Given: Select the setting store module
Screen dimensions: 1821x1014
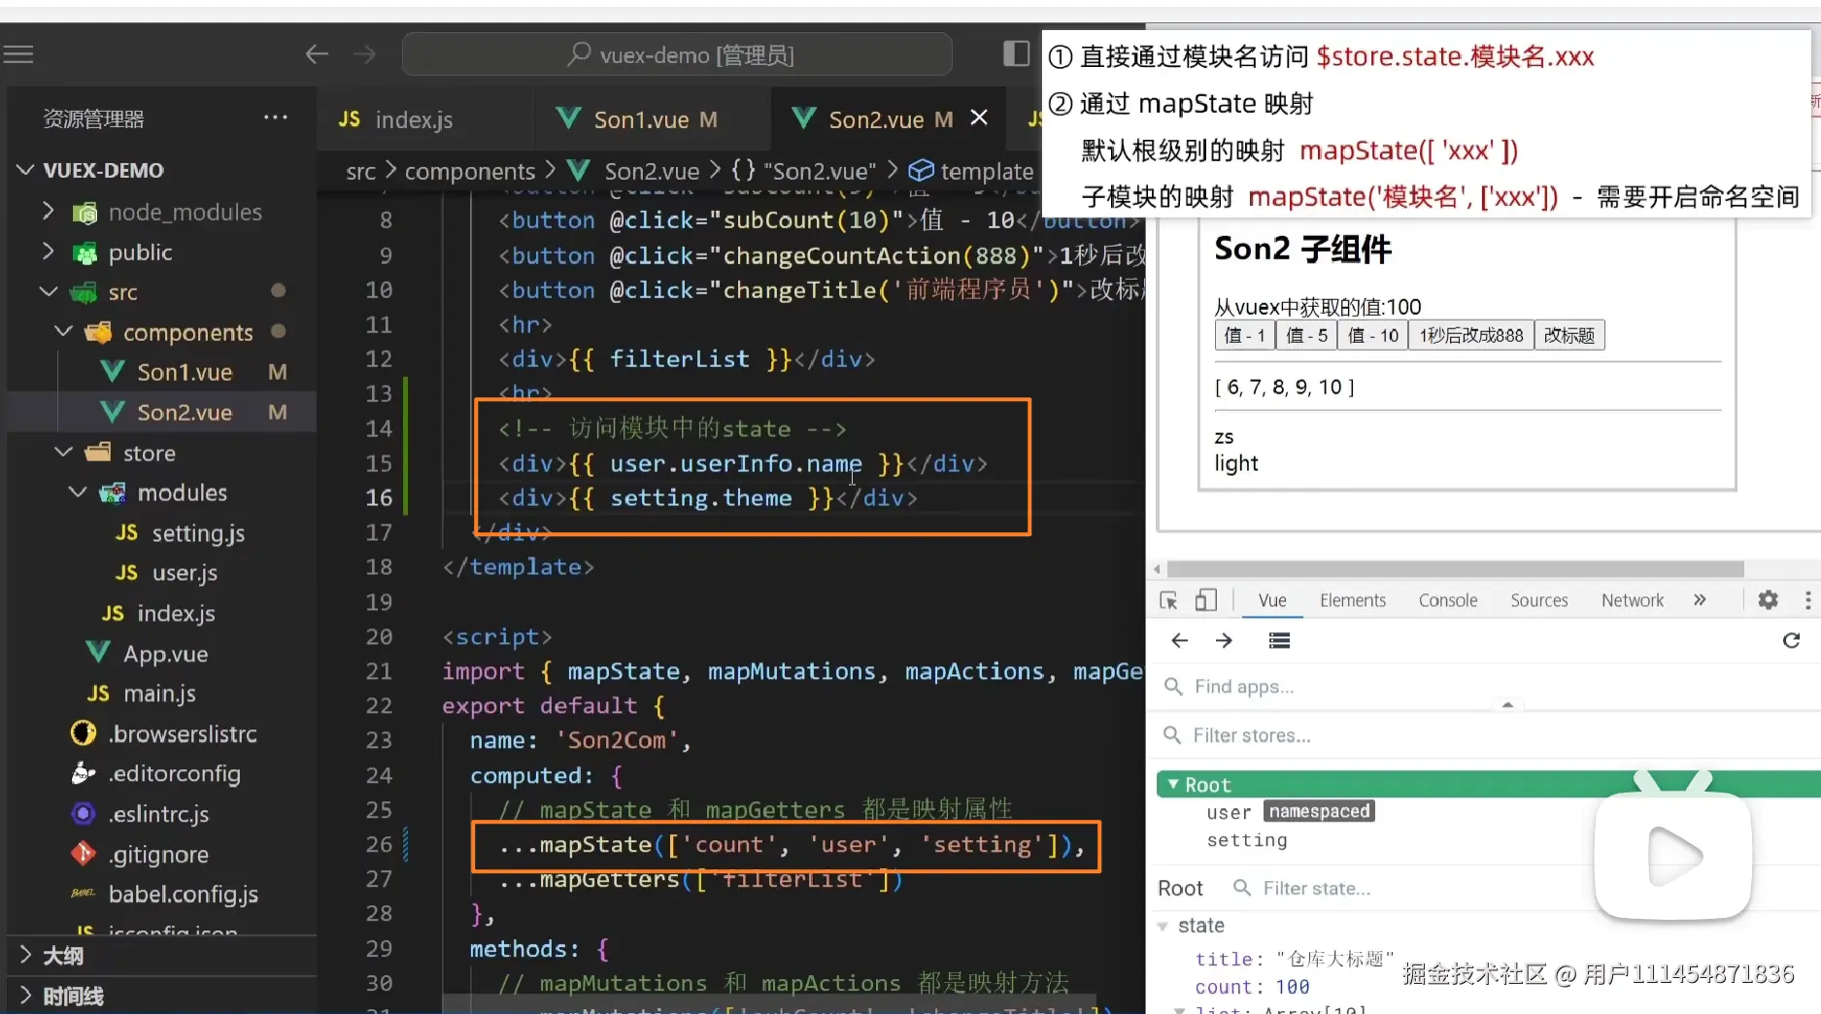Looking at the screenshot, I should pos(1247,840).
